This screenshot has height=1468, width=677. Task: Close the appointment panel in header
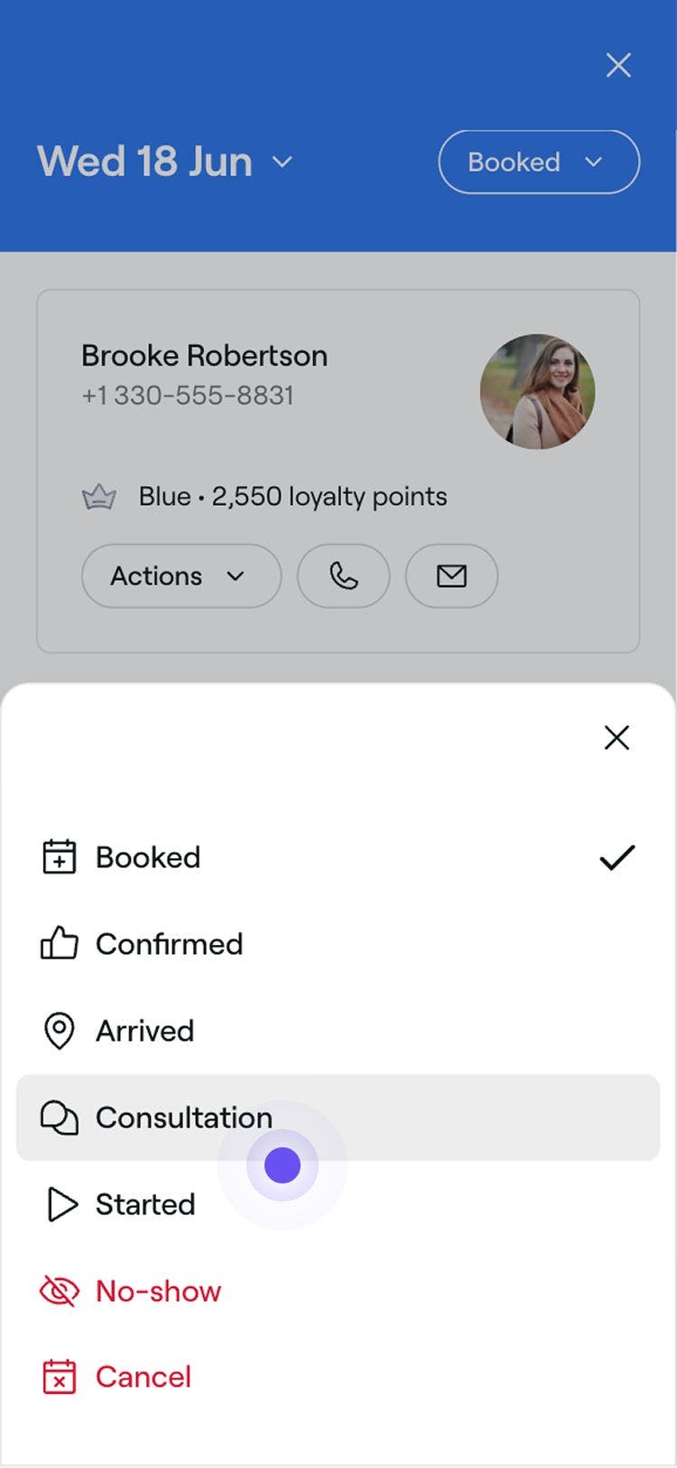618,65
